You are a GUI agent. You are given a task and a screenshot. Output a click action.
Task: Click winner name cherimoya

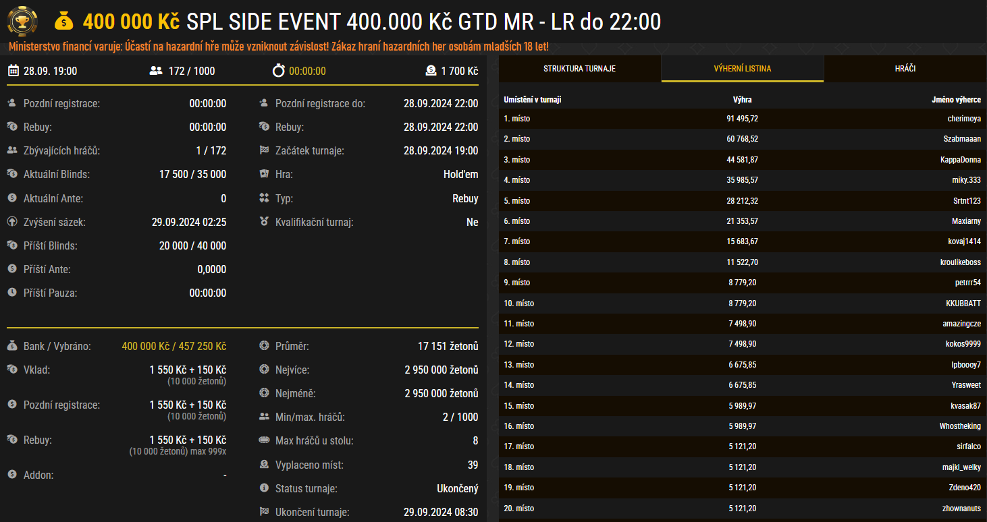[964, 119]
